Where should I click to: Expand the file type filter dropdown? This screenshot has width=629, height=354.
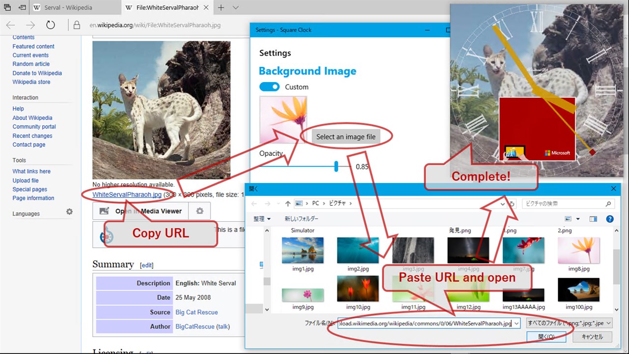click(569, 323)
